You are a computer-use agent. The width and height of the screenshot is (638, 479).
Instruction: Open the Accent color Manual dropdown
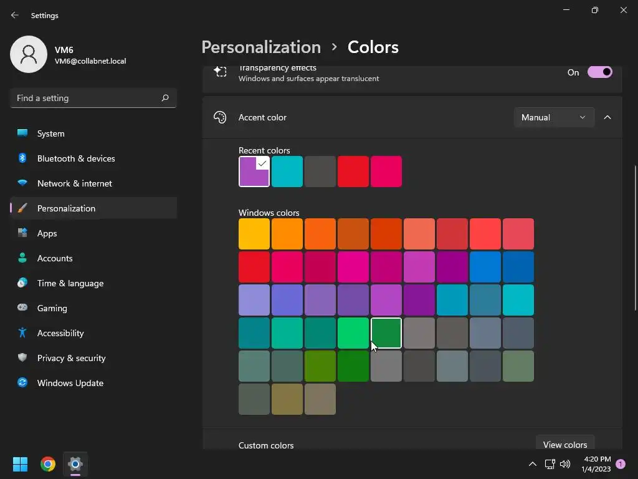click(553, 117)
